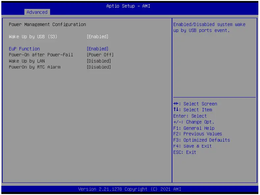Click the Select Item key hint
Viewport: 260px width, 195px height.
coord(193,110)
